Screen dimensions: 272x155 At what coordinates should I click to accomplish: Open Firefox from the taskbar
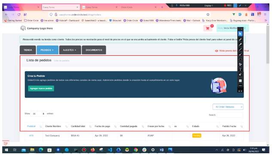tap(93, 150)
